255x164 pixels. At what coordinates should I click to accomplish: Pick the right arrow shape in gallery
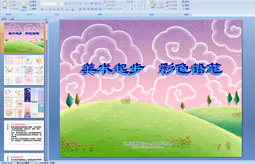click(x=141, y=5)
